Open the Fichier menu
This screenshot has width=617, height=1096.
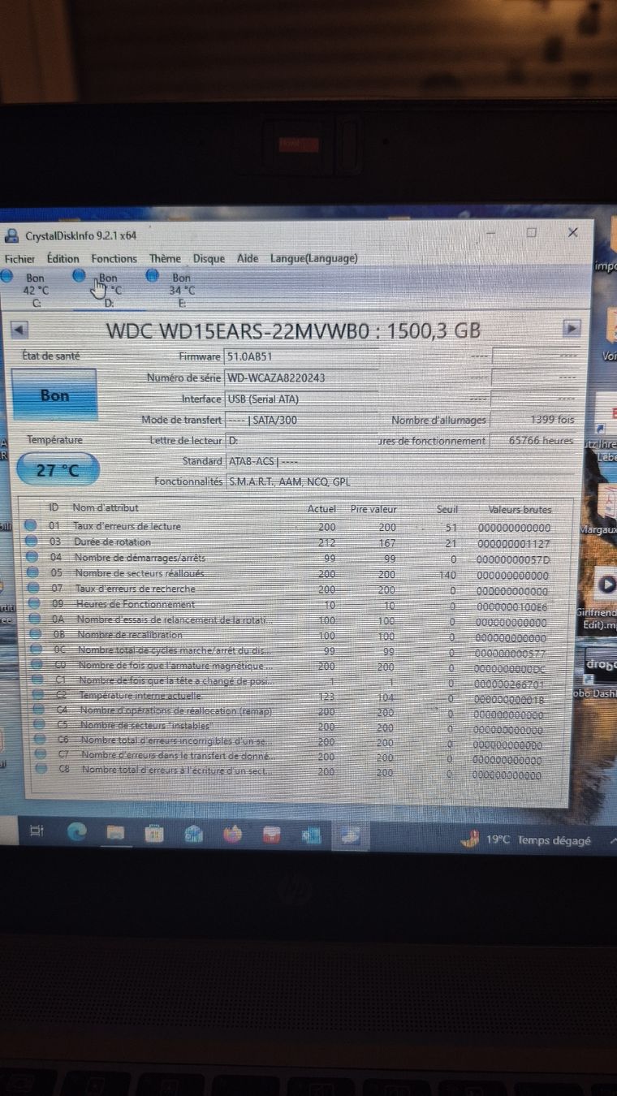19,259
